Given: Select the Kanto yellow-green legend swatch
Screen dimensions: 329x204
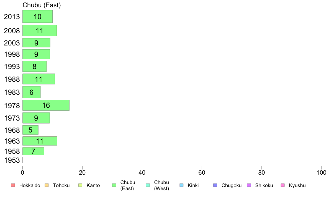Looking at the screenshot, I should coord(80,185).
